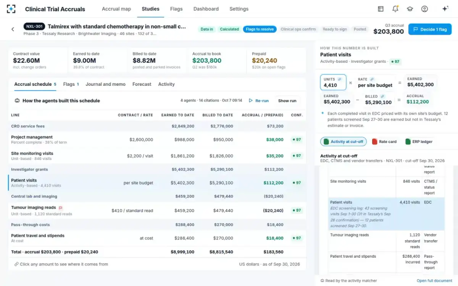Click the flag icon beside Tumour imaging reads
The width and height of the screenshot is (458, 286).
[x=60, y=208]
